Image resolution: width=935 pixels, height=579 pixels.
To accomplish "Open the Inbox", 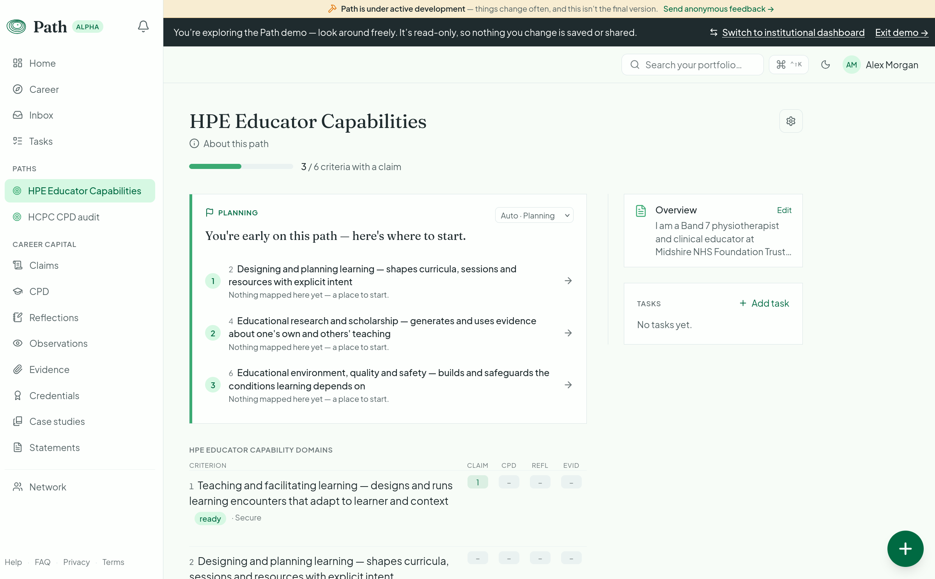I will [x=80, y=115].
